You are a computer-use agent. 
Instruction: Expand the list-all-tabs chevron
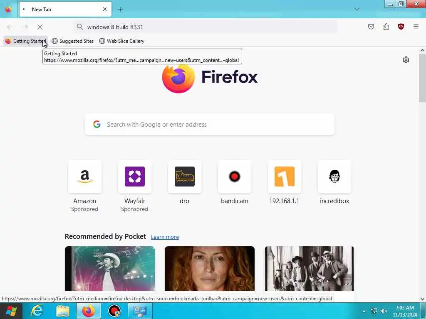coord(357,9)
